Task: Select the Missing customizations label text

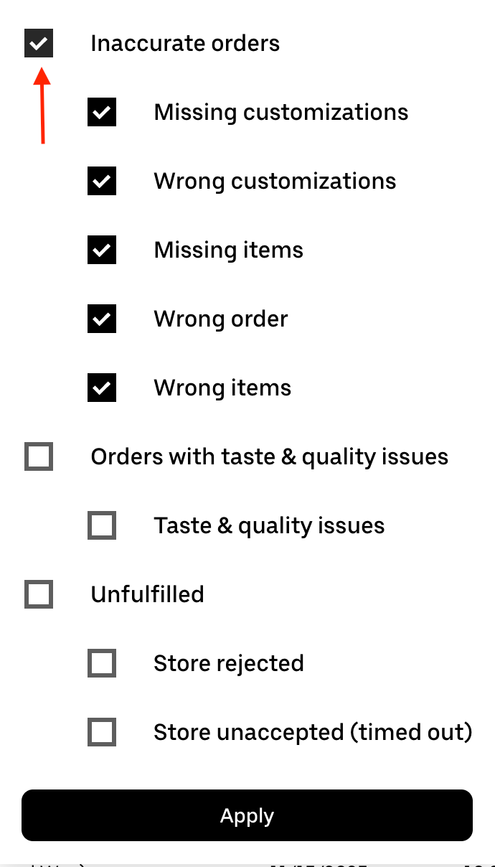Action: (x=280, y=112)
